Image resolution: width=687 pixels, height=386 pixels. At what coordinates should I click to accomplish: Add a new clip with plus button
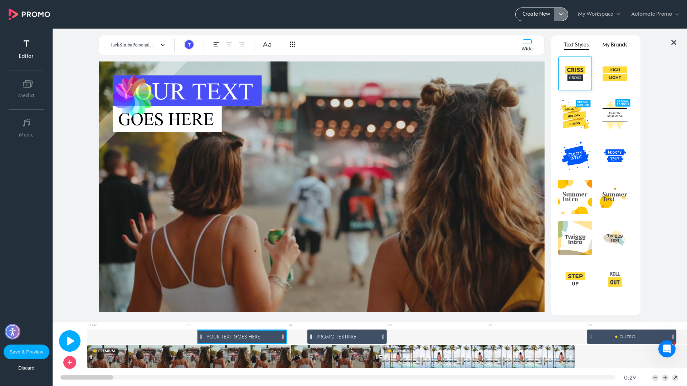click(x=70, y=362)
